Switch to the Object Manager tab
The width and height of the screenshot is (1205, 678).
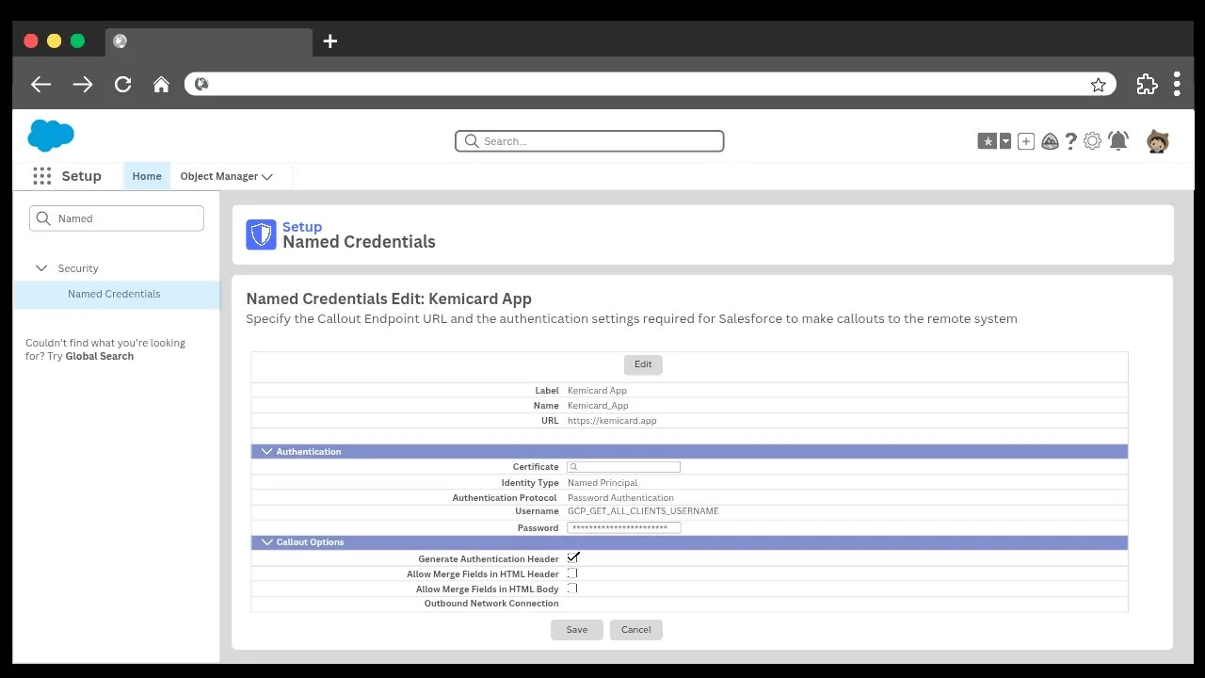[218, 176]
